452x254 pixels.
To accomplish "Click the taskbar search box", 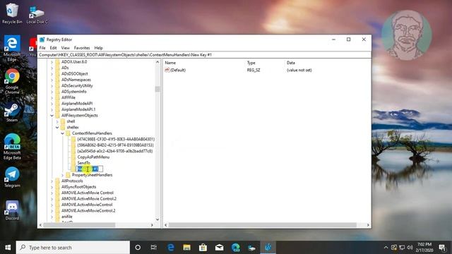I will [x=73, y=248].
